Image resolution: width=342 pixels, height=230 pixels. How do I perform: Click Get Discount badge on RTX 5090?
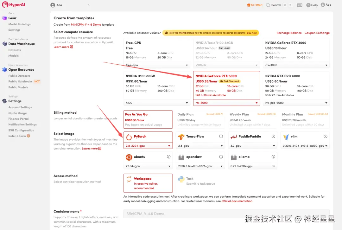[x=230, y=81]
